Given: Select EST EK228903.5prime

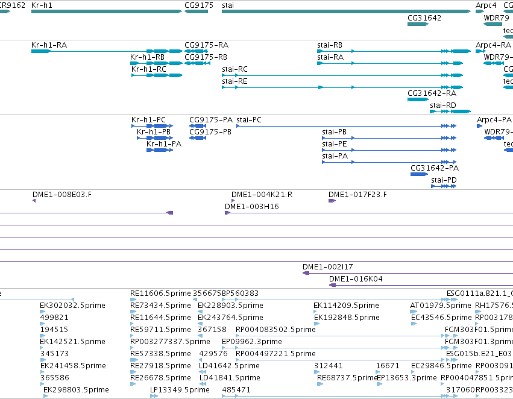Looking at the screenshot, I should coord(200,312).
